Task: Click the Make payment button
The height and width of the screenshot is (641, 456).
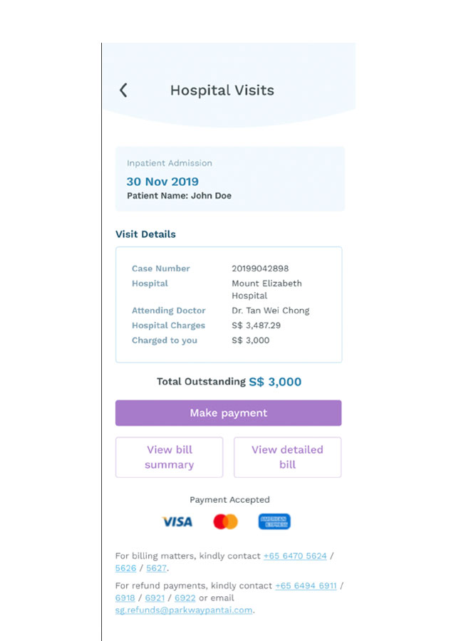Action: (228, 413)
